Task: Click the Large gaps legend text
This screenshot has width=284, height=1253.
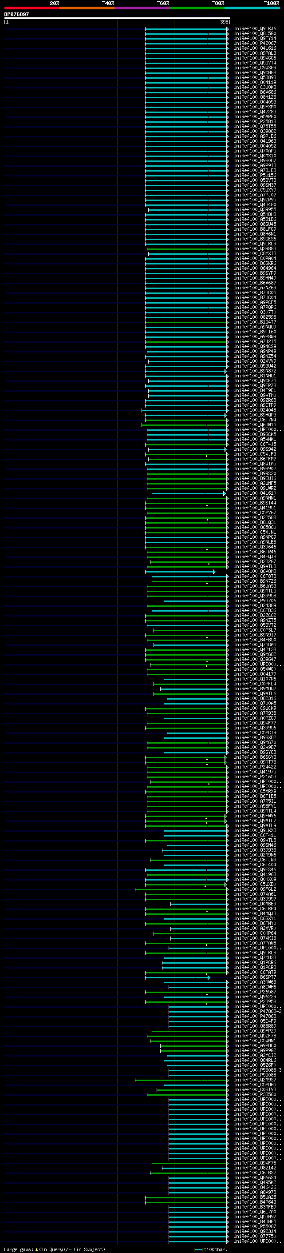Action: pos(55,1249)
